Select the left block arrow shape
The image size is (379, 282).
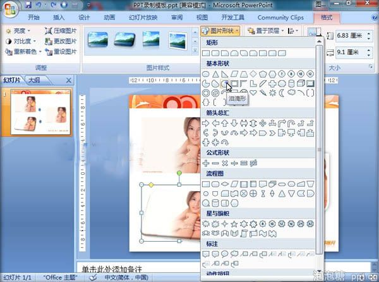coord(215,123)
